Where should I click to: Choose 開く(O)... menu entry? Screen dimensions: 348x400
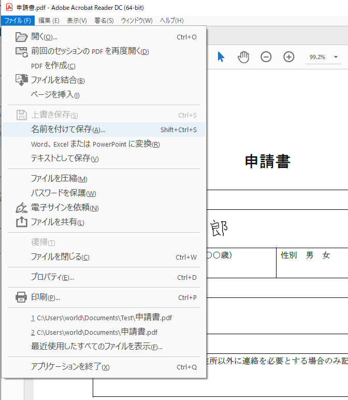[x=104, y=37]
